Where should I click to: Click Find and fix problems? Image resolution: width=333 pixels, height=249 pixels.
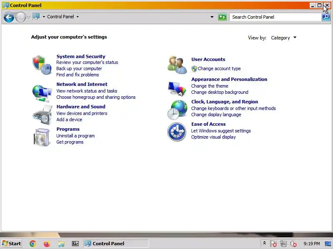coord(77,75)
